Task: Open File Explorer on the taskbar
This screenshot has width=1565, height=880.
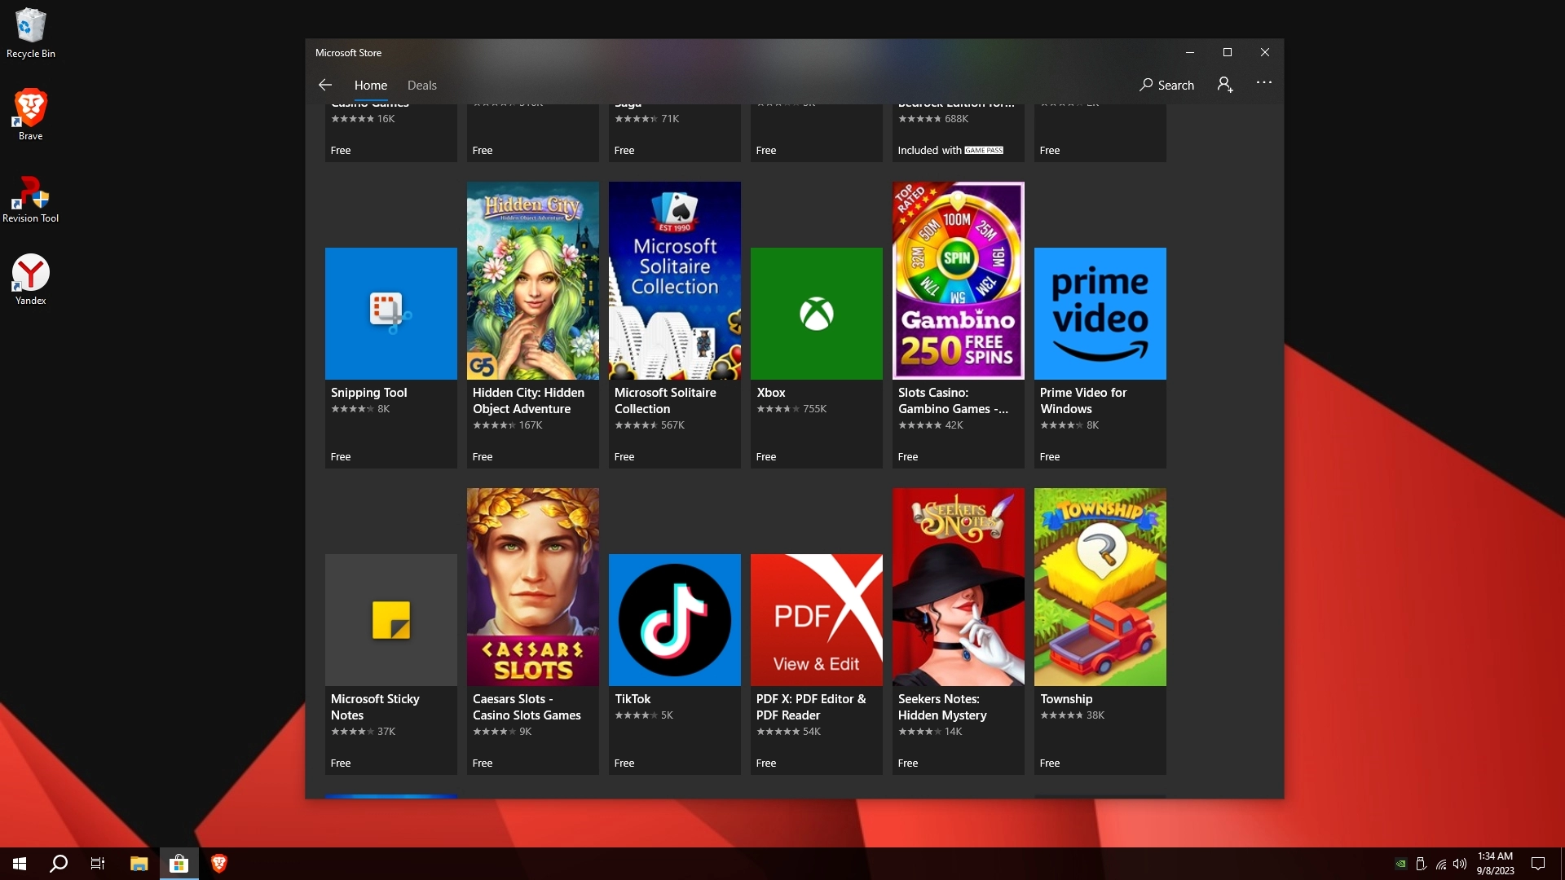Action: pyautogui.click(x=139, y=864)
